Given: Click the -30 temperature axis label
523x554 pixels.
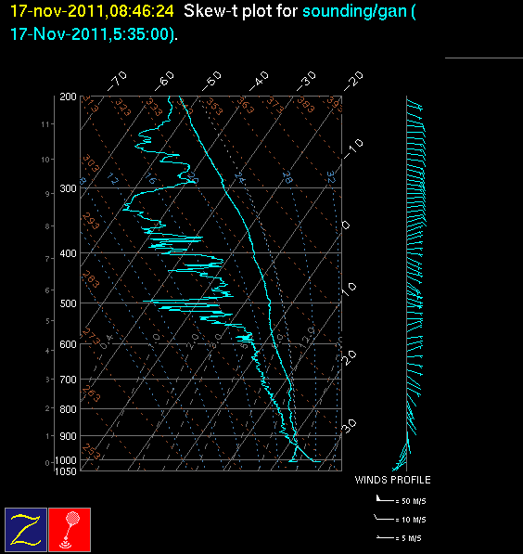Looking at the screenshot, I should tap(306, 81).
